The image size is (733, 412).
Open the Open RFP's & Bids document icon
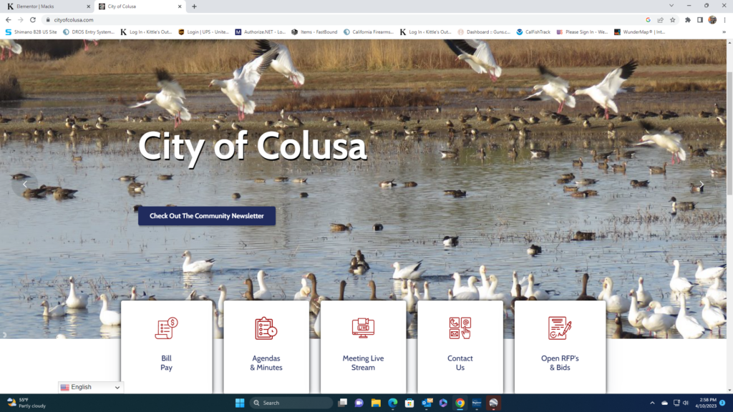[560, 328]
